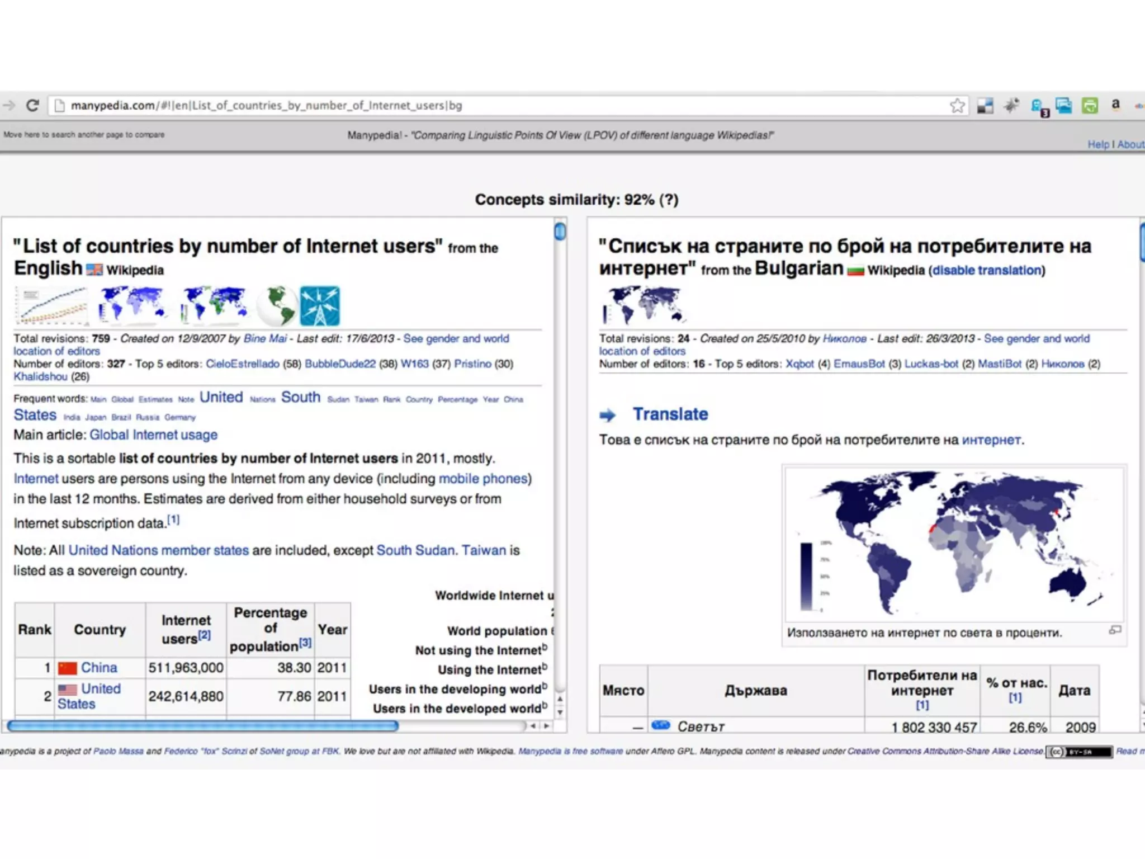Click the right arrow of the horizontal scrollbar
Image resolution: width=1145 pixels, height=859 pixels.
pyautogui.click(x=546, y=726)
